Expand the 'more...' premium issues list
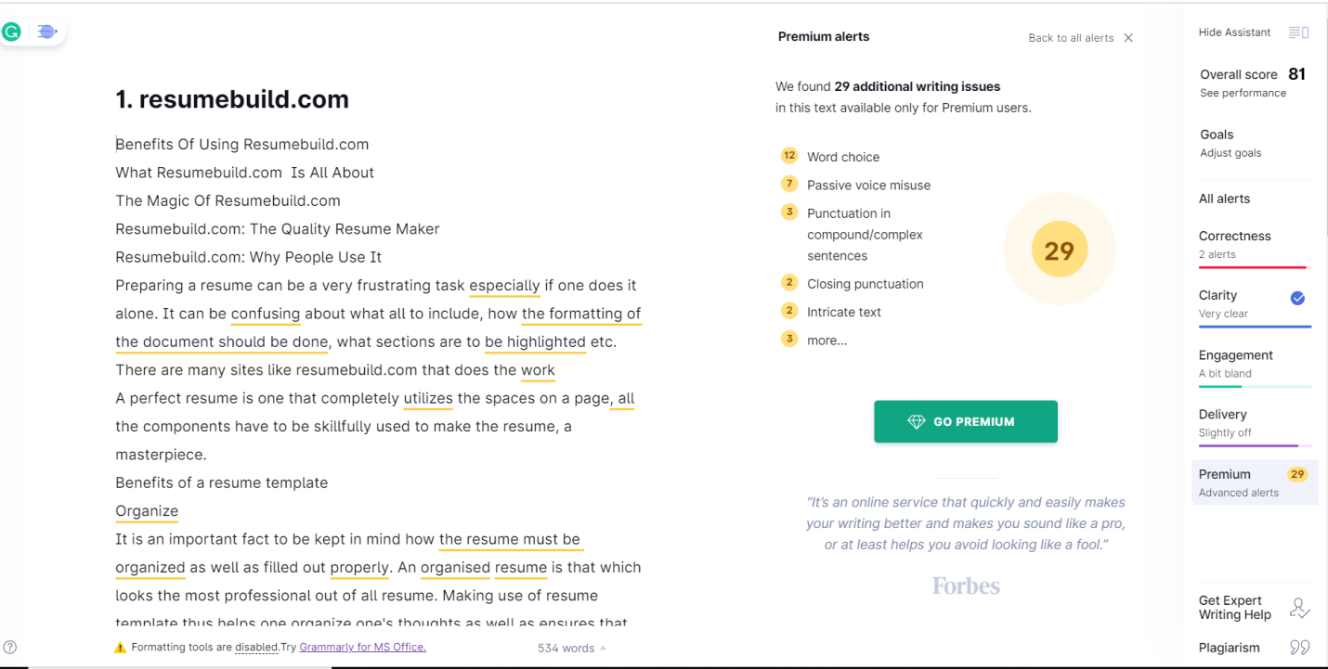 tap(827, 341)
